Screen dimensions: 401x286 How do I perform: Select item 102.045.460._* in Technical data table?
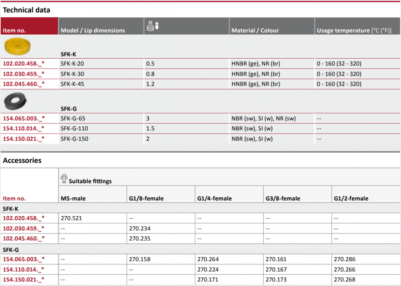tap(24, 84)
